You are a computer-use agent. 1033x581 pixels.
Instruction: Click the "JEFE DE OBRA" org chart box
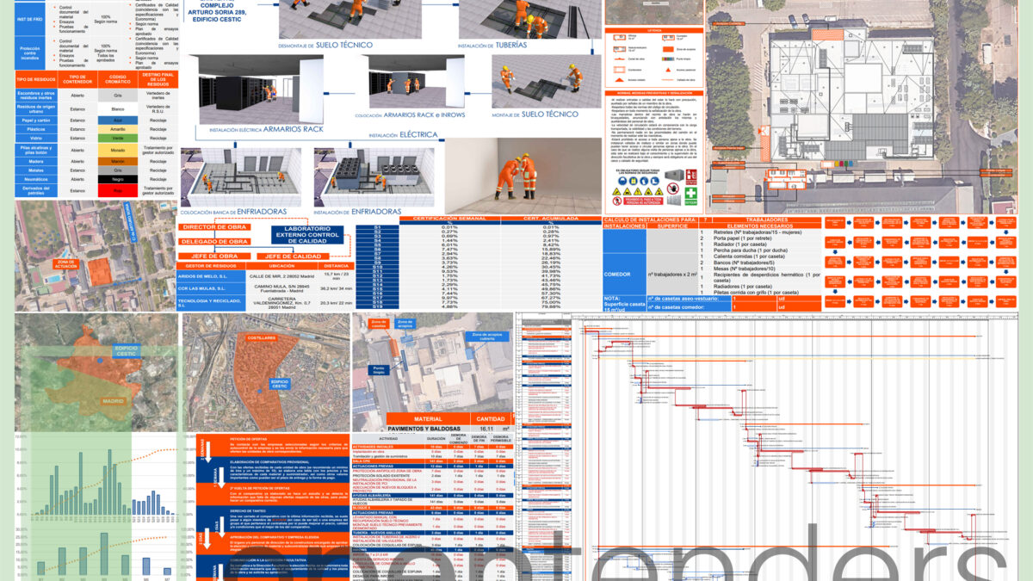pyautogui.click(x=215, y=256)
